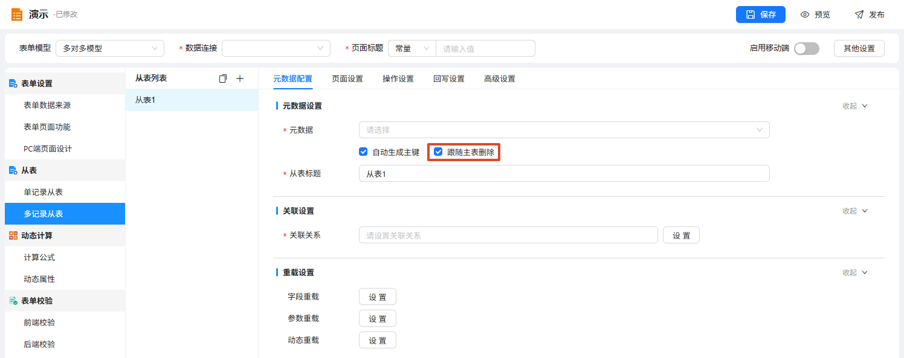Click the 从表列表 header text
The width and height of the screenshot is (904, 358).
coord(151,78)
